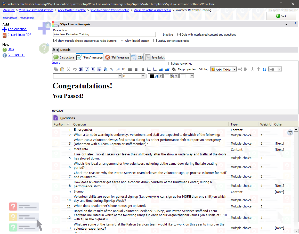Click the questions filter funnel icon
The width and height of the screenshot is (299, 234).
click(x=290, y=132)
